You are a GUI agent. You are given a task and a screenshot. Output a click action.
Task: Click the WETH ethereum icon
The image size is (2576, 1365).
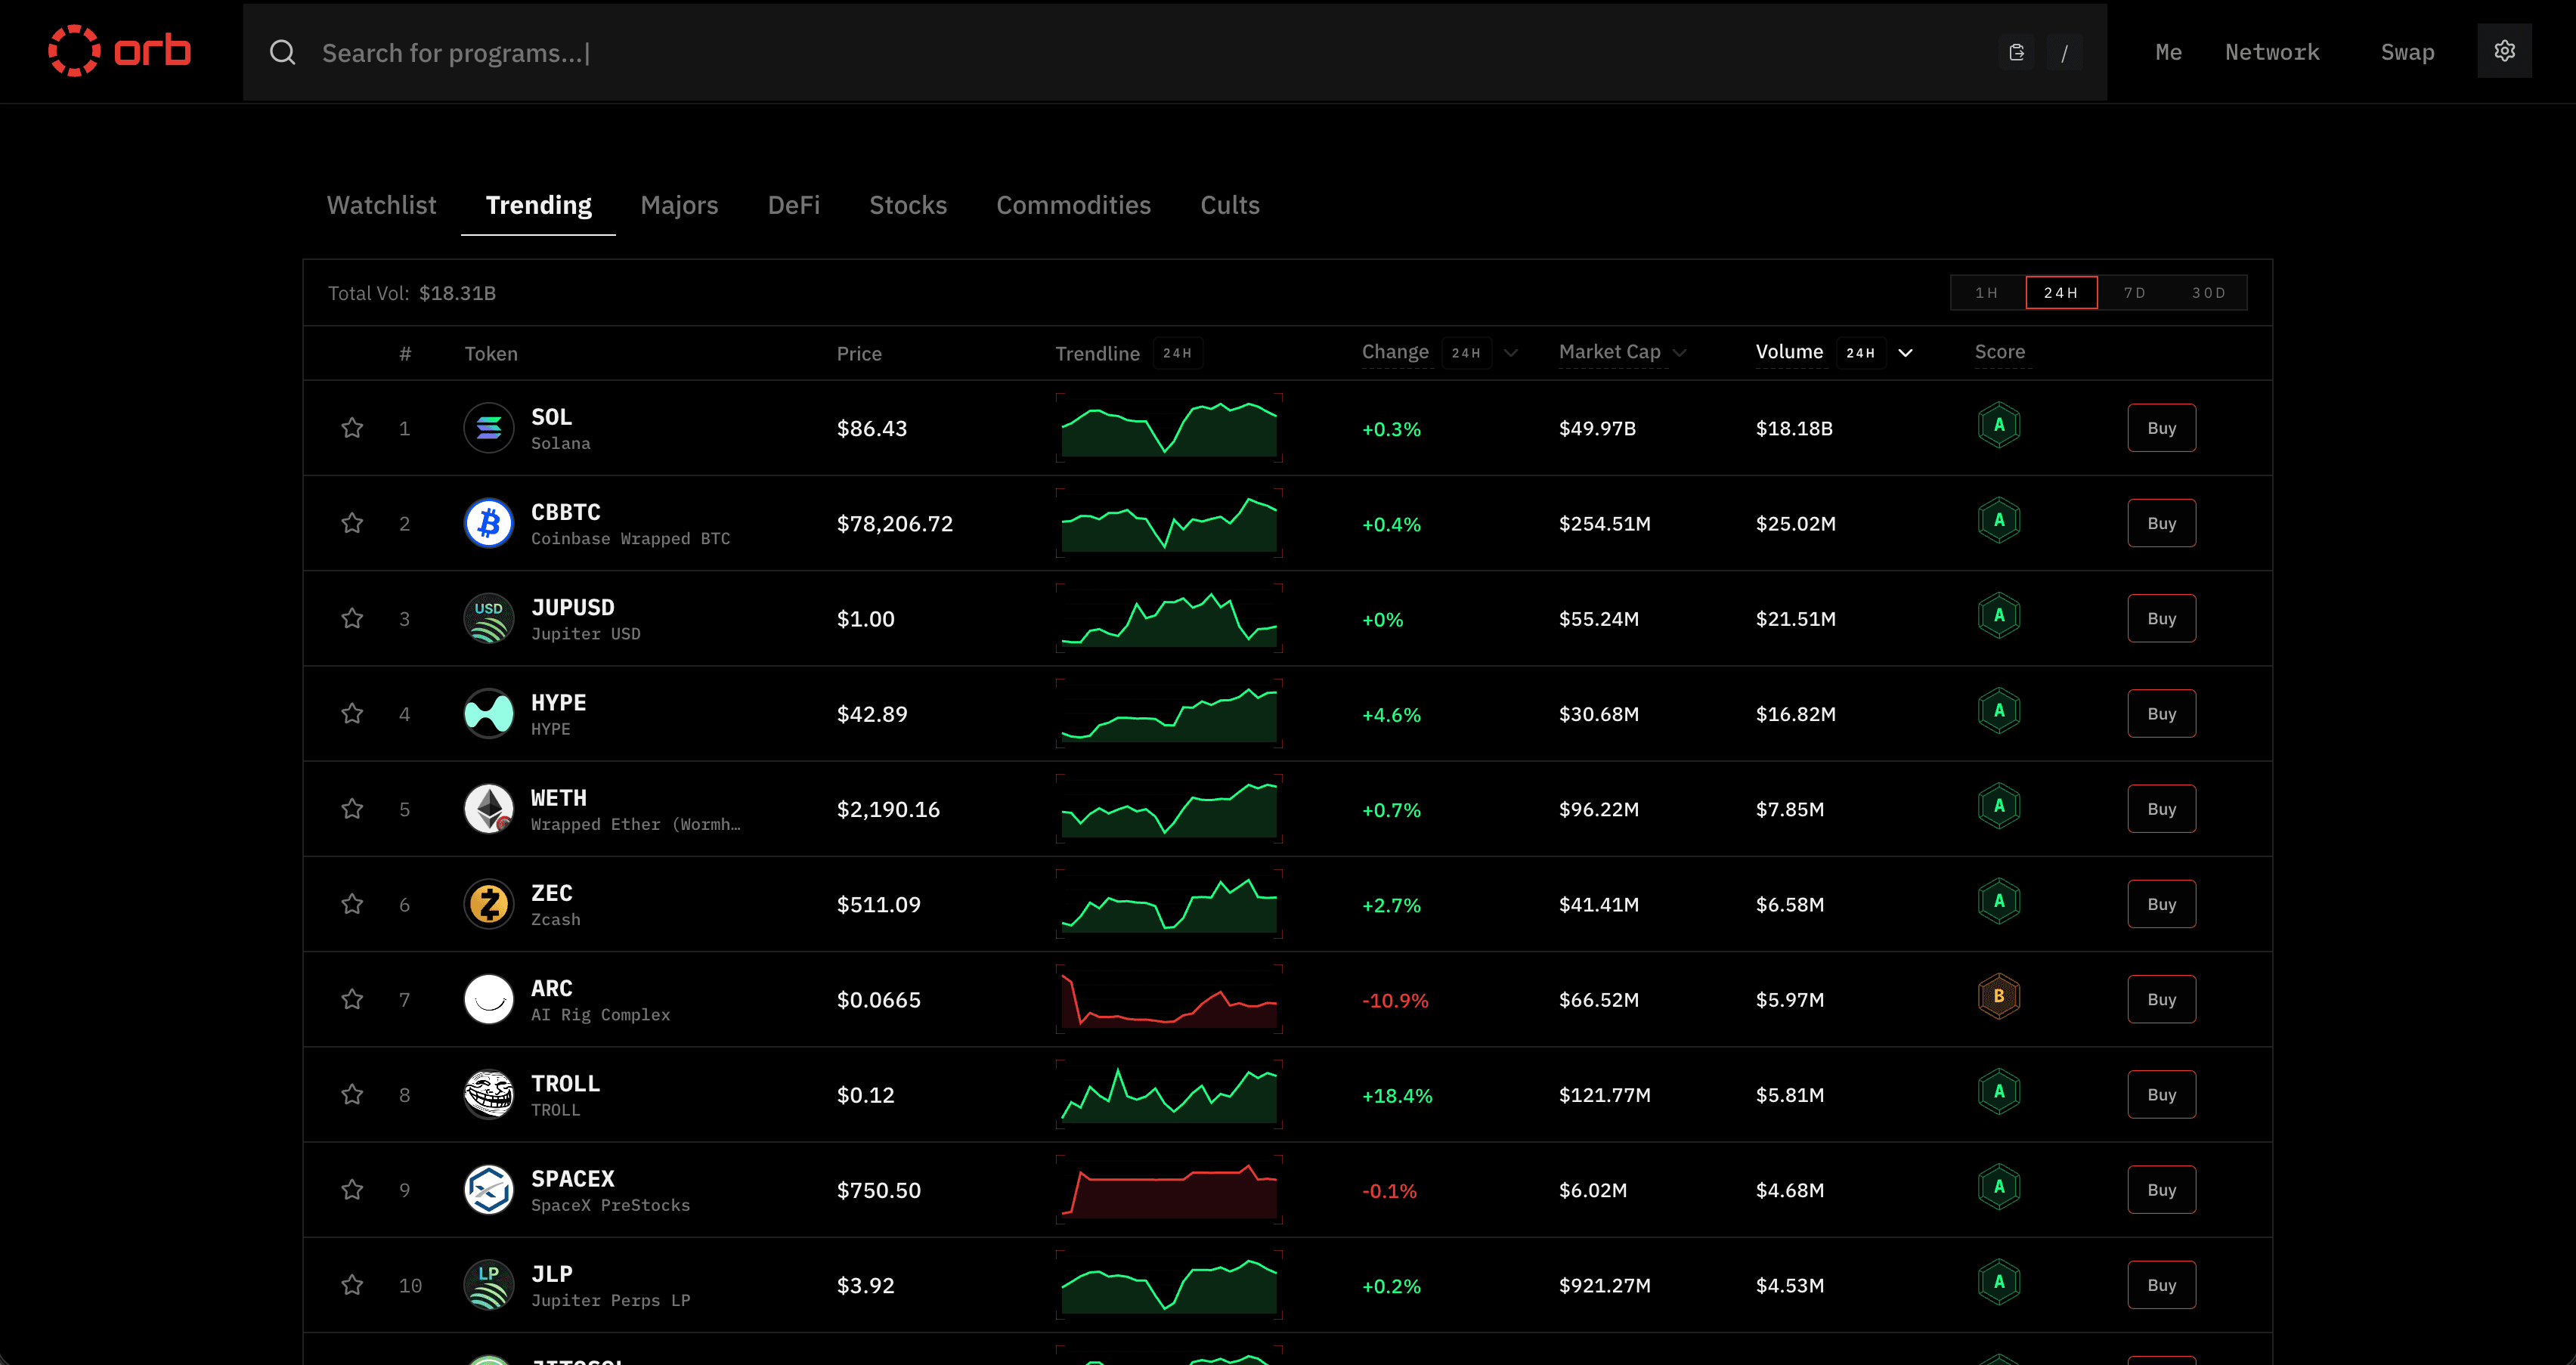489,809
